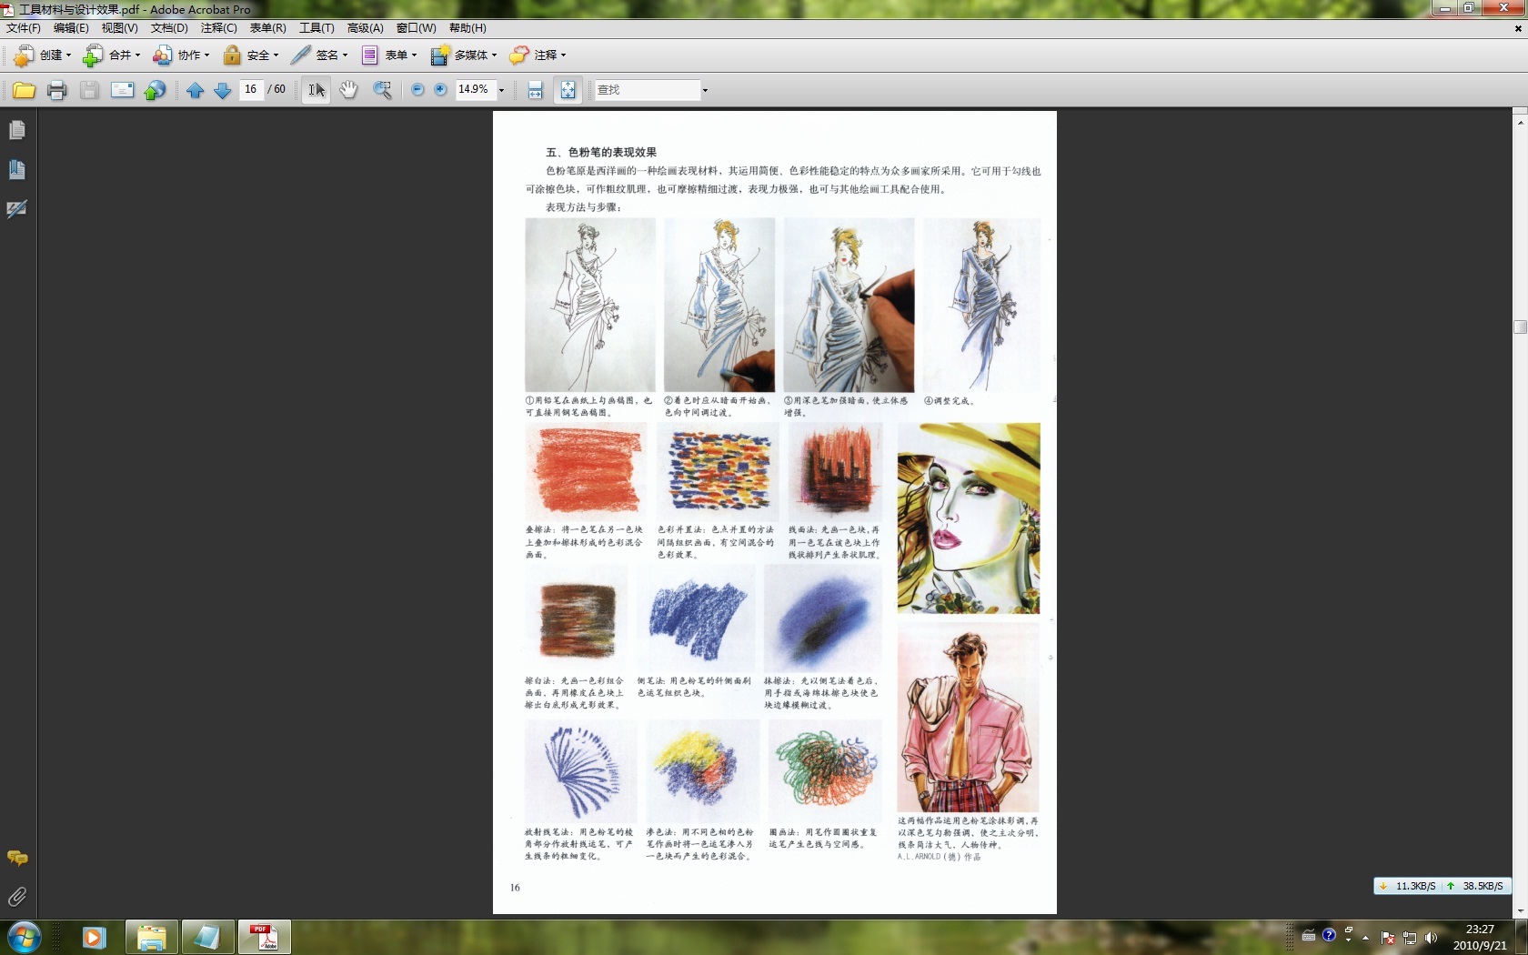Click the 合并 combine files icon
The width and height of the screenshot is (1528, 955).
[93, 55]
